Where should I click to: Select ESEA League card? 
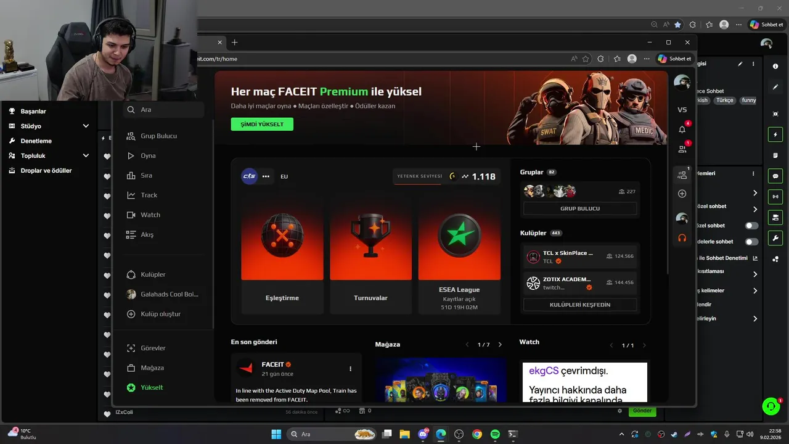pos(459,256)
